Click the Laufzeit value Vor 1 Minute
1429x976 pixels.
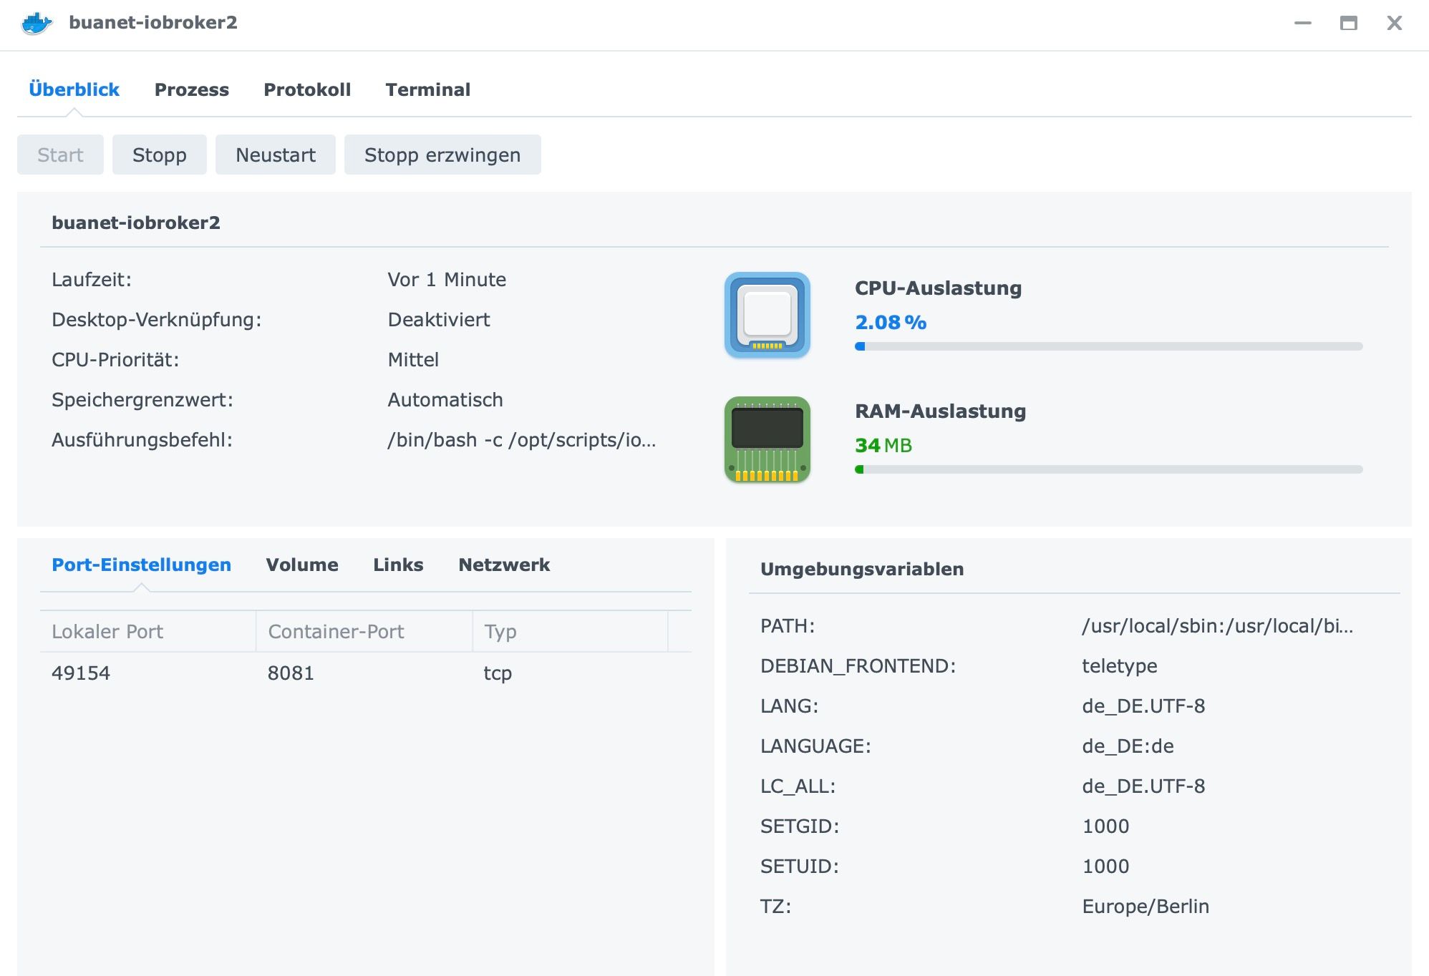pyautogui.click(x=447, y=279)
